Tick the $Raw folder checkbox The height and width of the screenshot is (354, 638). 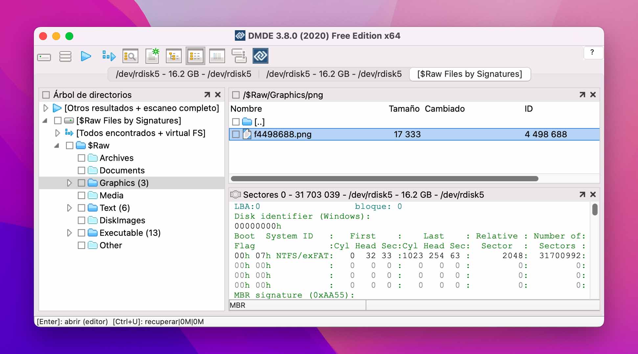tap(69, 145)
